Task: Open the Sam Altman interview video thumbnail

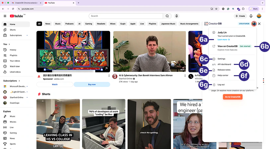Action: point(150,51)
